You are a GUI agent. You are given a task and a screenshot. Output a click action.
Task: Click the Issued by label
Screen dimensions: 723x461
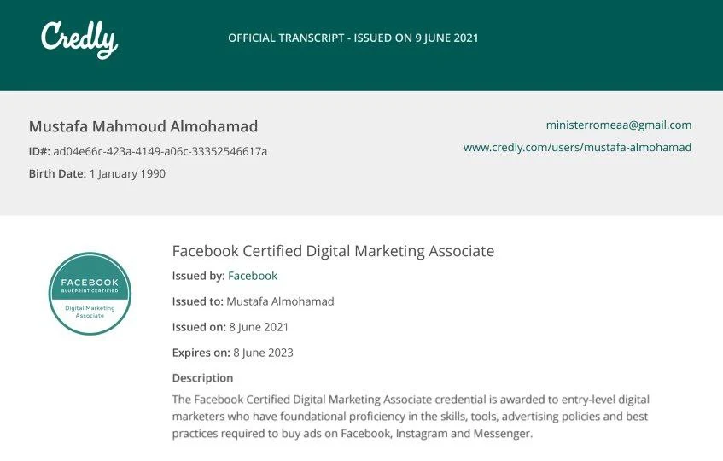coord(199,276)
